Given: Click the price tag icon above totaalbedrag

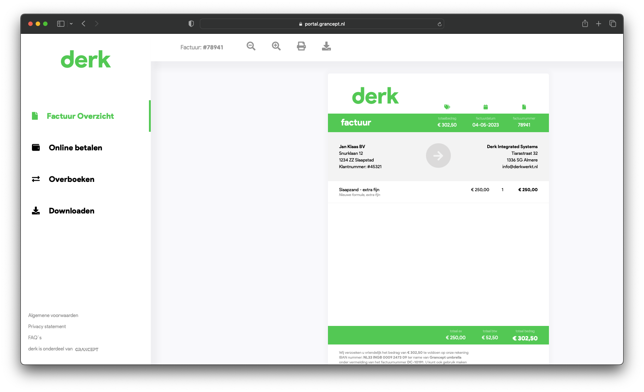Looking at the screenshot, I should pos(447,107).
